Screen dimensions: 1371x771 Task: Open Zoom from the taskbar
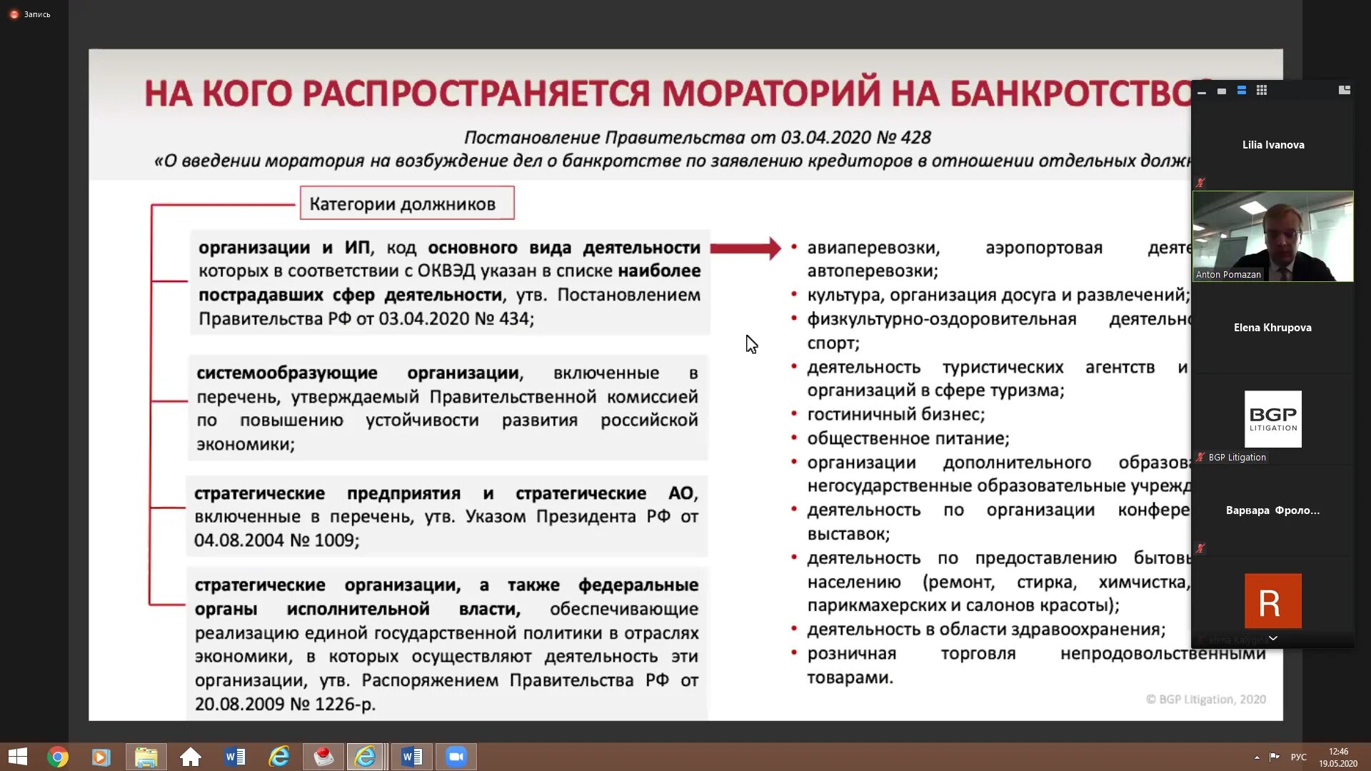pos(456,757)
